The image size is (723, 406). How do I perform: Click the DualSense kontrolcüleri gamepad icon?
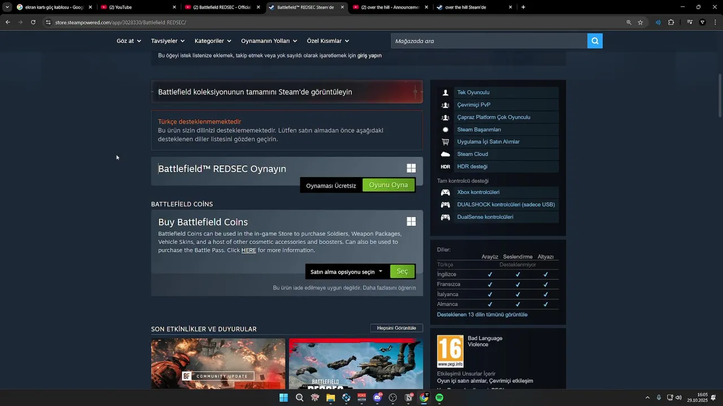coord(446,217)
